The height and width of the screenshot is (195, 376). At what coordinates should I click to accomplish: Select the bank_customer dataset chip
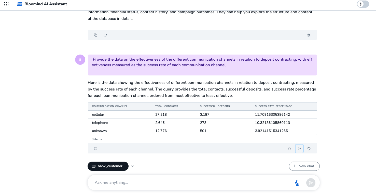click(x=108, y=166)
